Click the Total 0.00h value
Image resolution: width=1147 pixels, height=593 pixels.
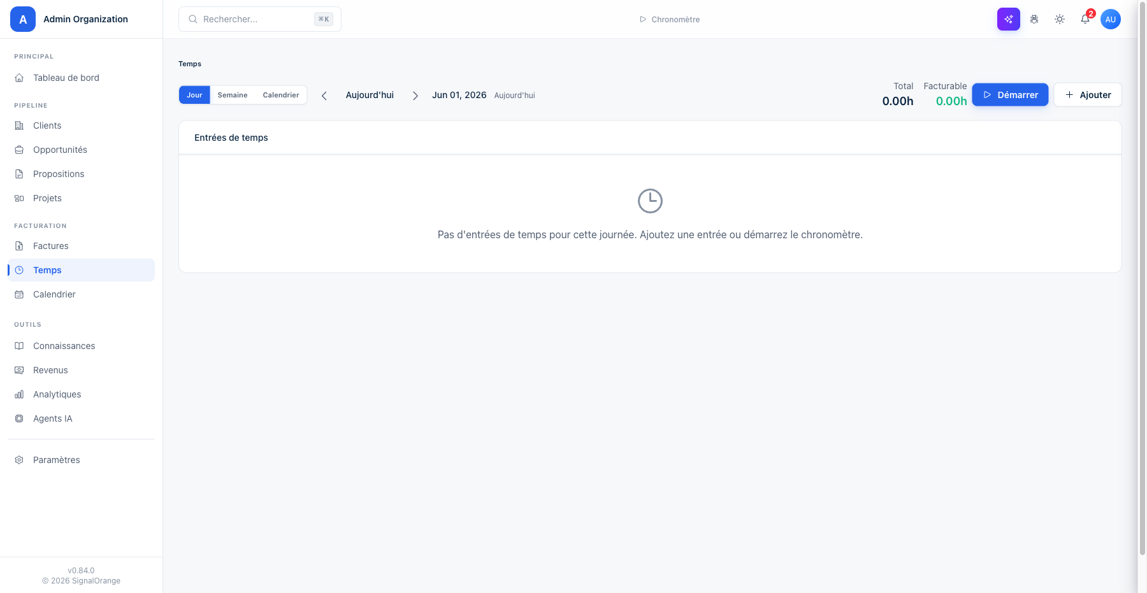tap(898, 101)
